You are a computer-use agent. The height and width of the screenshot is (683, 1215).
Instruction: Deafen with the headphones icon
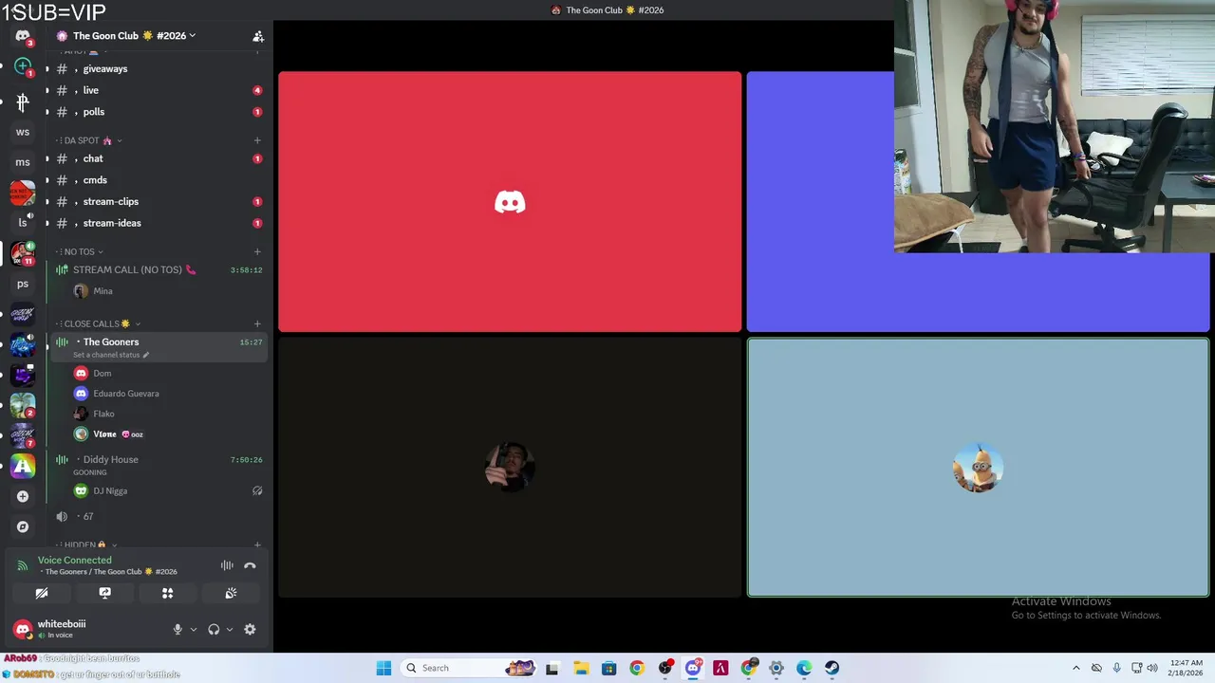click(214, 629)
